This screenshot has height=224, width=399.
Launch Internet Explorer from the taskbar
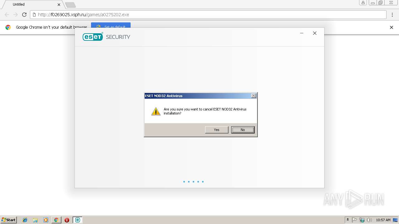pos(25,220)
